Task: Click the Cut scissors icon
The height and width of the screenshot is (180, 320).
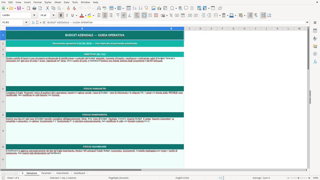Action: coord(47,8)
